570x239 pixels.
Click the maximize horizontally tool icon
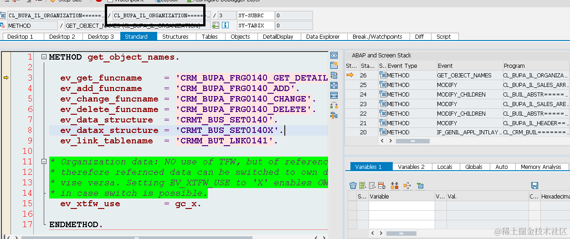click(x=334, y=96)
